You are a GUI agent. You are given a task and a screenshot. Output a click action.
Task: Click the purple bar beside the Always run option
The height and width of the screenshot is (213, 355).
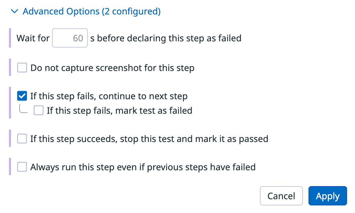coord(10,167)
